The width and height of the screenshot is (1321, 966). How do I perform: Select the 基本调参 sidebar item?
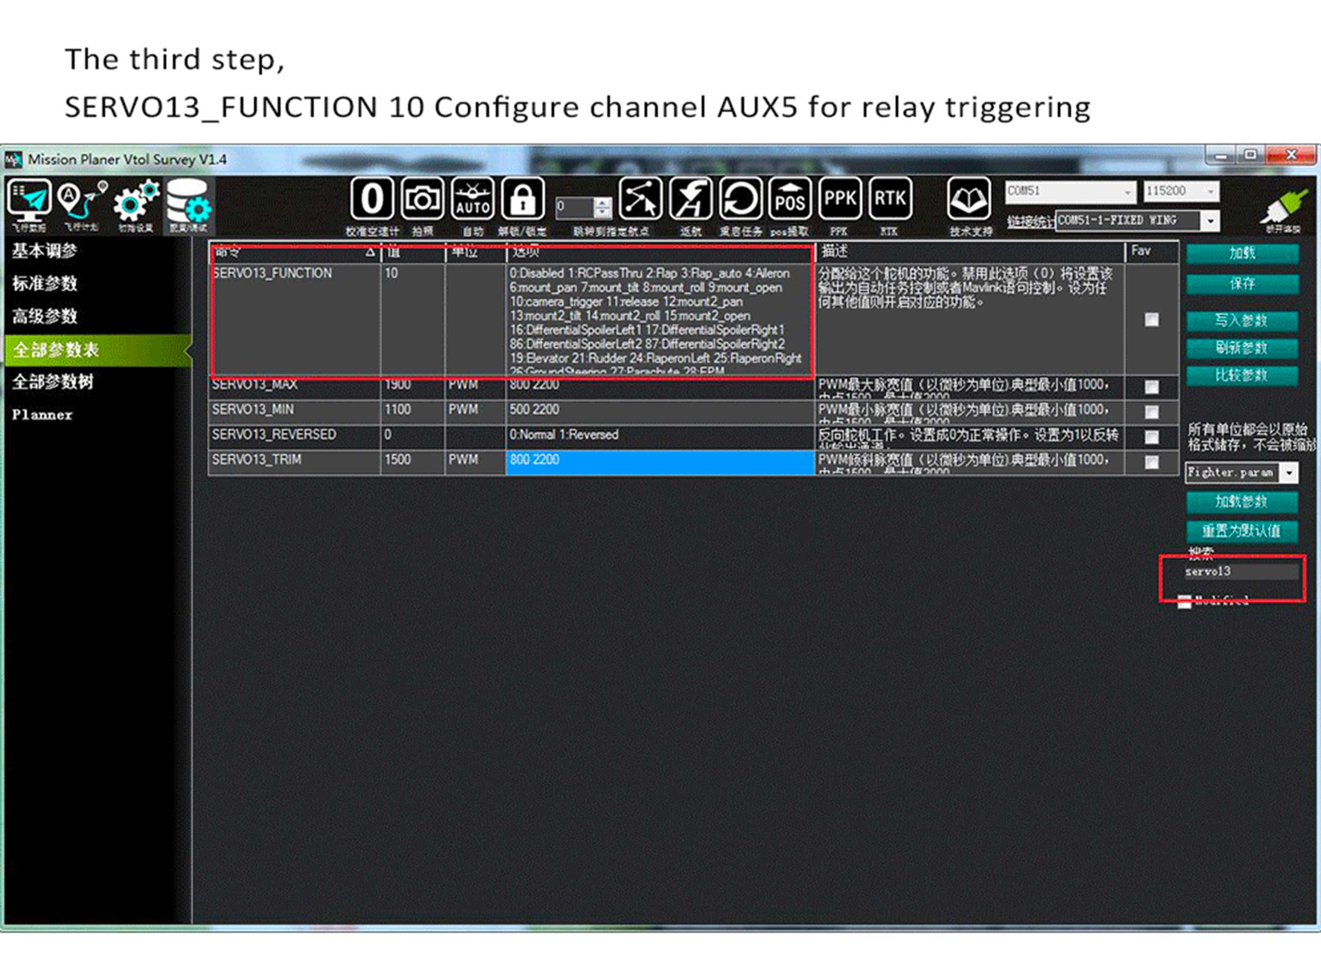point(44,251)
